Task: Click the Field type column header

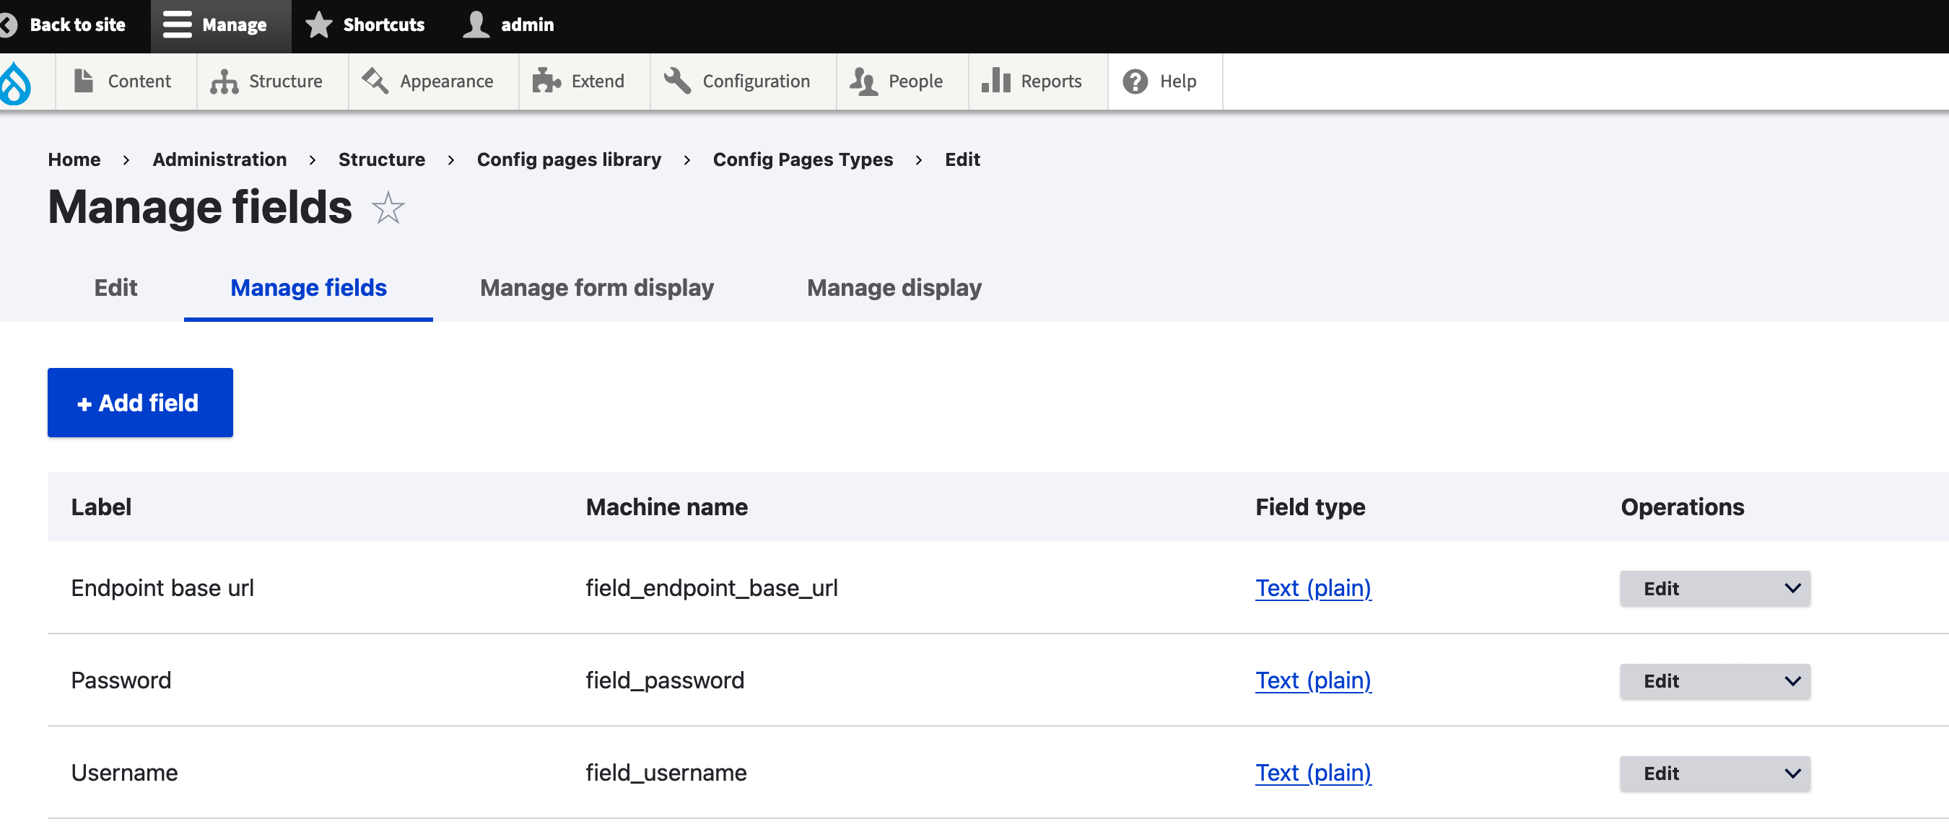Action: [1310, 507]
